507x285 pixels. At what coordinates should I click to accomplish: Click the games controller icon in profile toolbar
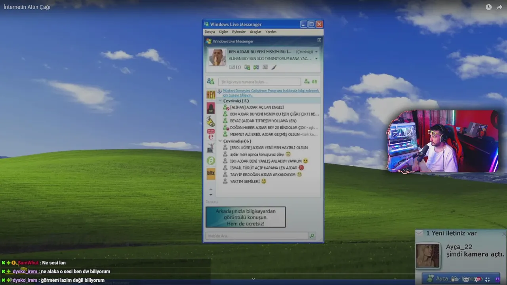point(256,67)
